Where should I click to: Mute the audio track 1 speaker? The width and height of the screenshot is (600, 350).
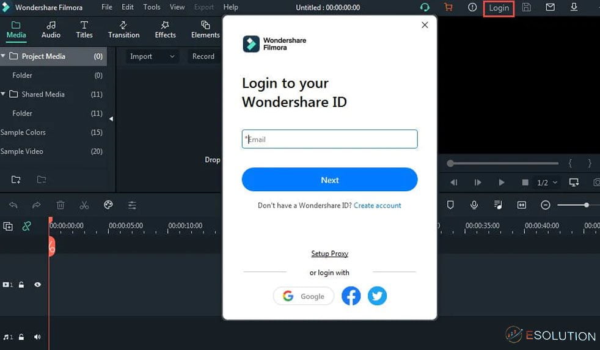point(37,337)
